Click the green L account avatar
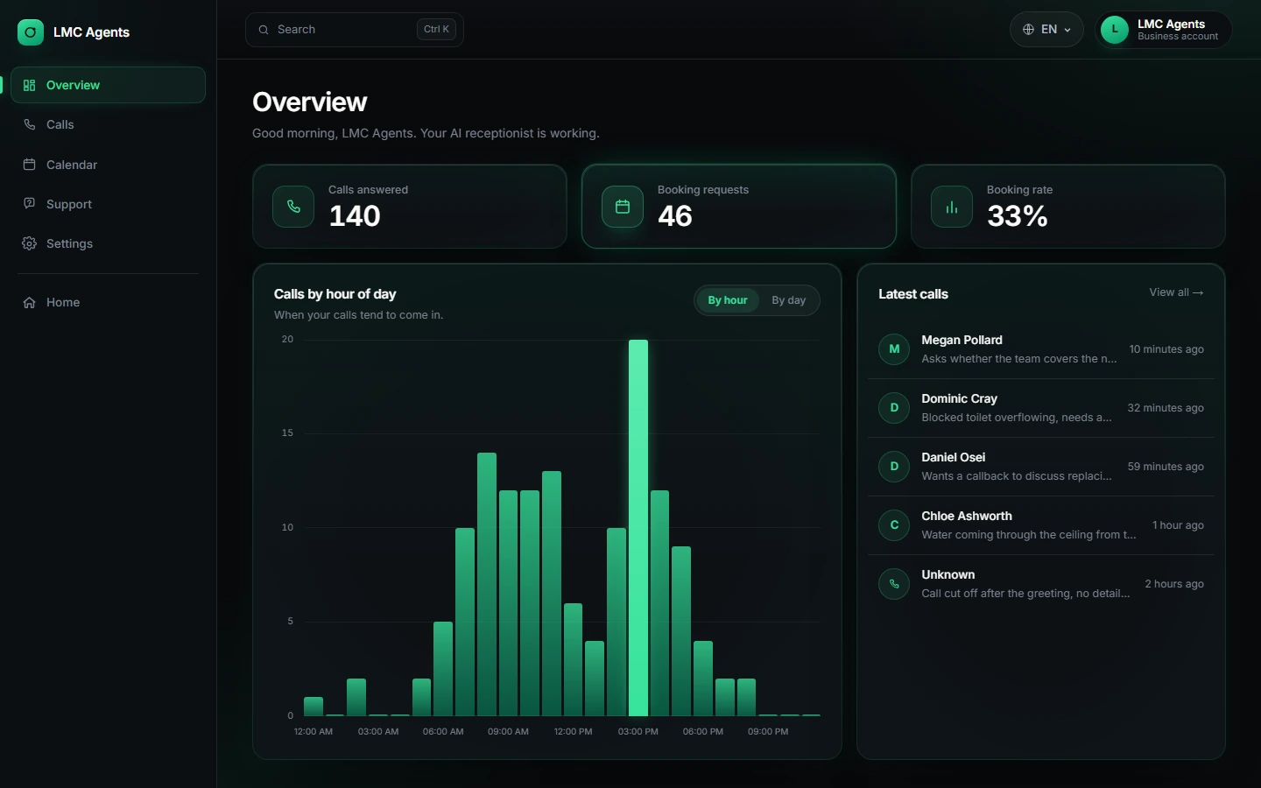The height and width of the screenshot is (788, 1261). point(1115,30)
